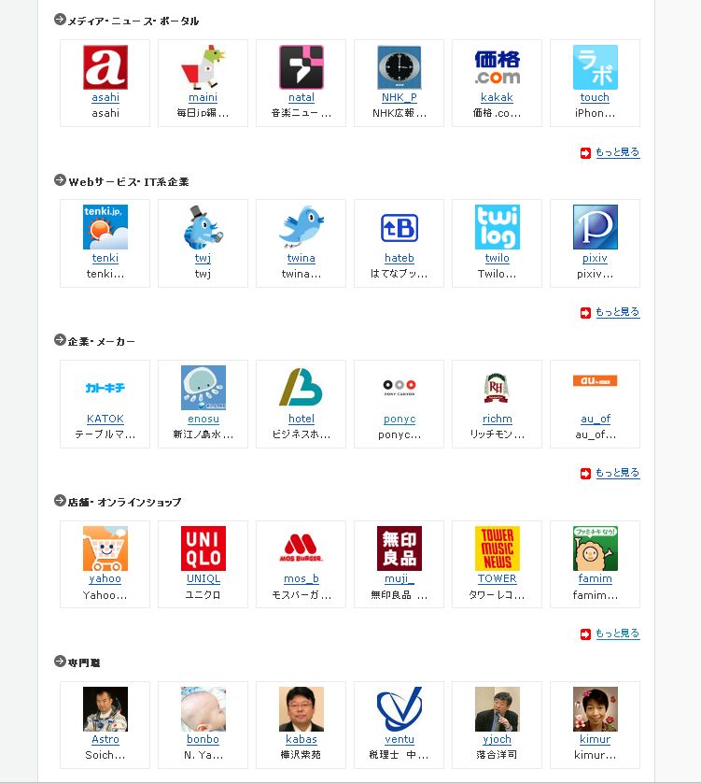Click the enosui jellyfish icon
The width and height of the screenshot is (701, 783).
click(203, 388)
